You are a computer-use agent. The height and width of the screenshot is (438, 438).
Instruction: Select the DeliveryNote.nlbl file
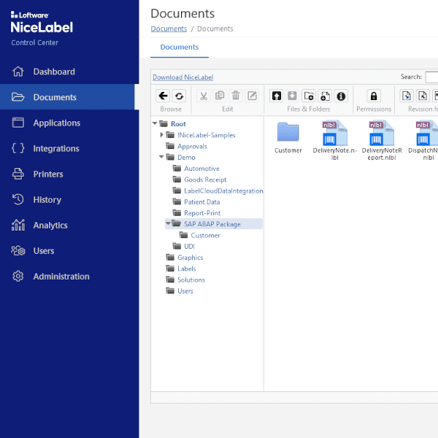pos(334,140)
